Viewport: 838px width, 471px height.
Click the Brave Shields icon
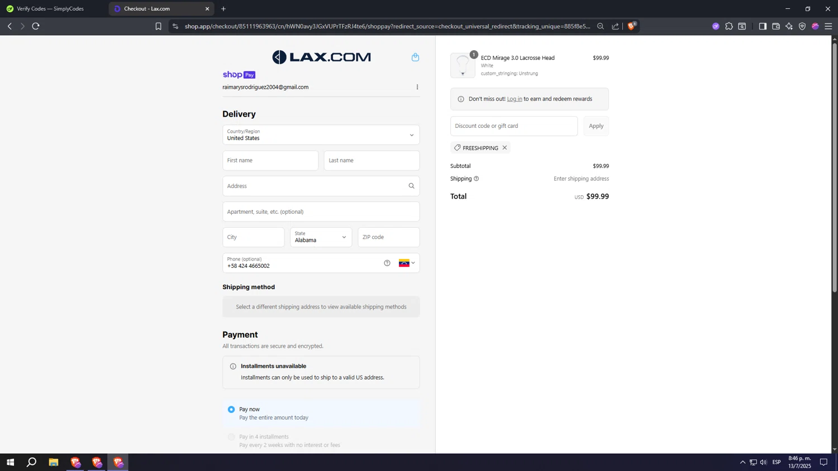click(x=632, y=26)
